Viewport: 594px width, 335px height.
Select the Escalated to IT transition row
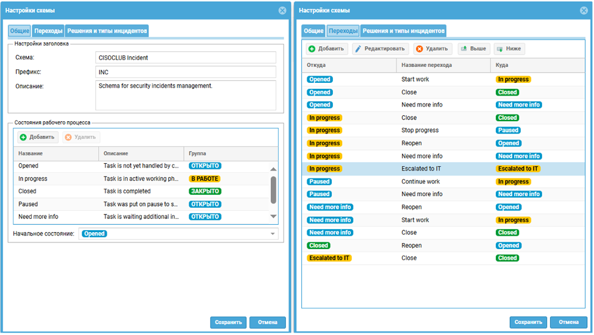pyautogui.click(x=421, y=169)
